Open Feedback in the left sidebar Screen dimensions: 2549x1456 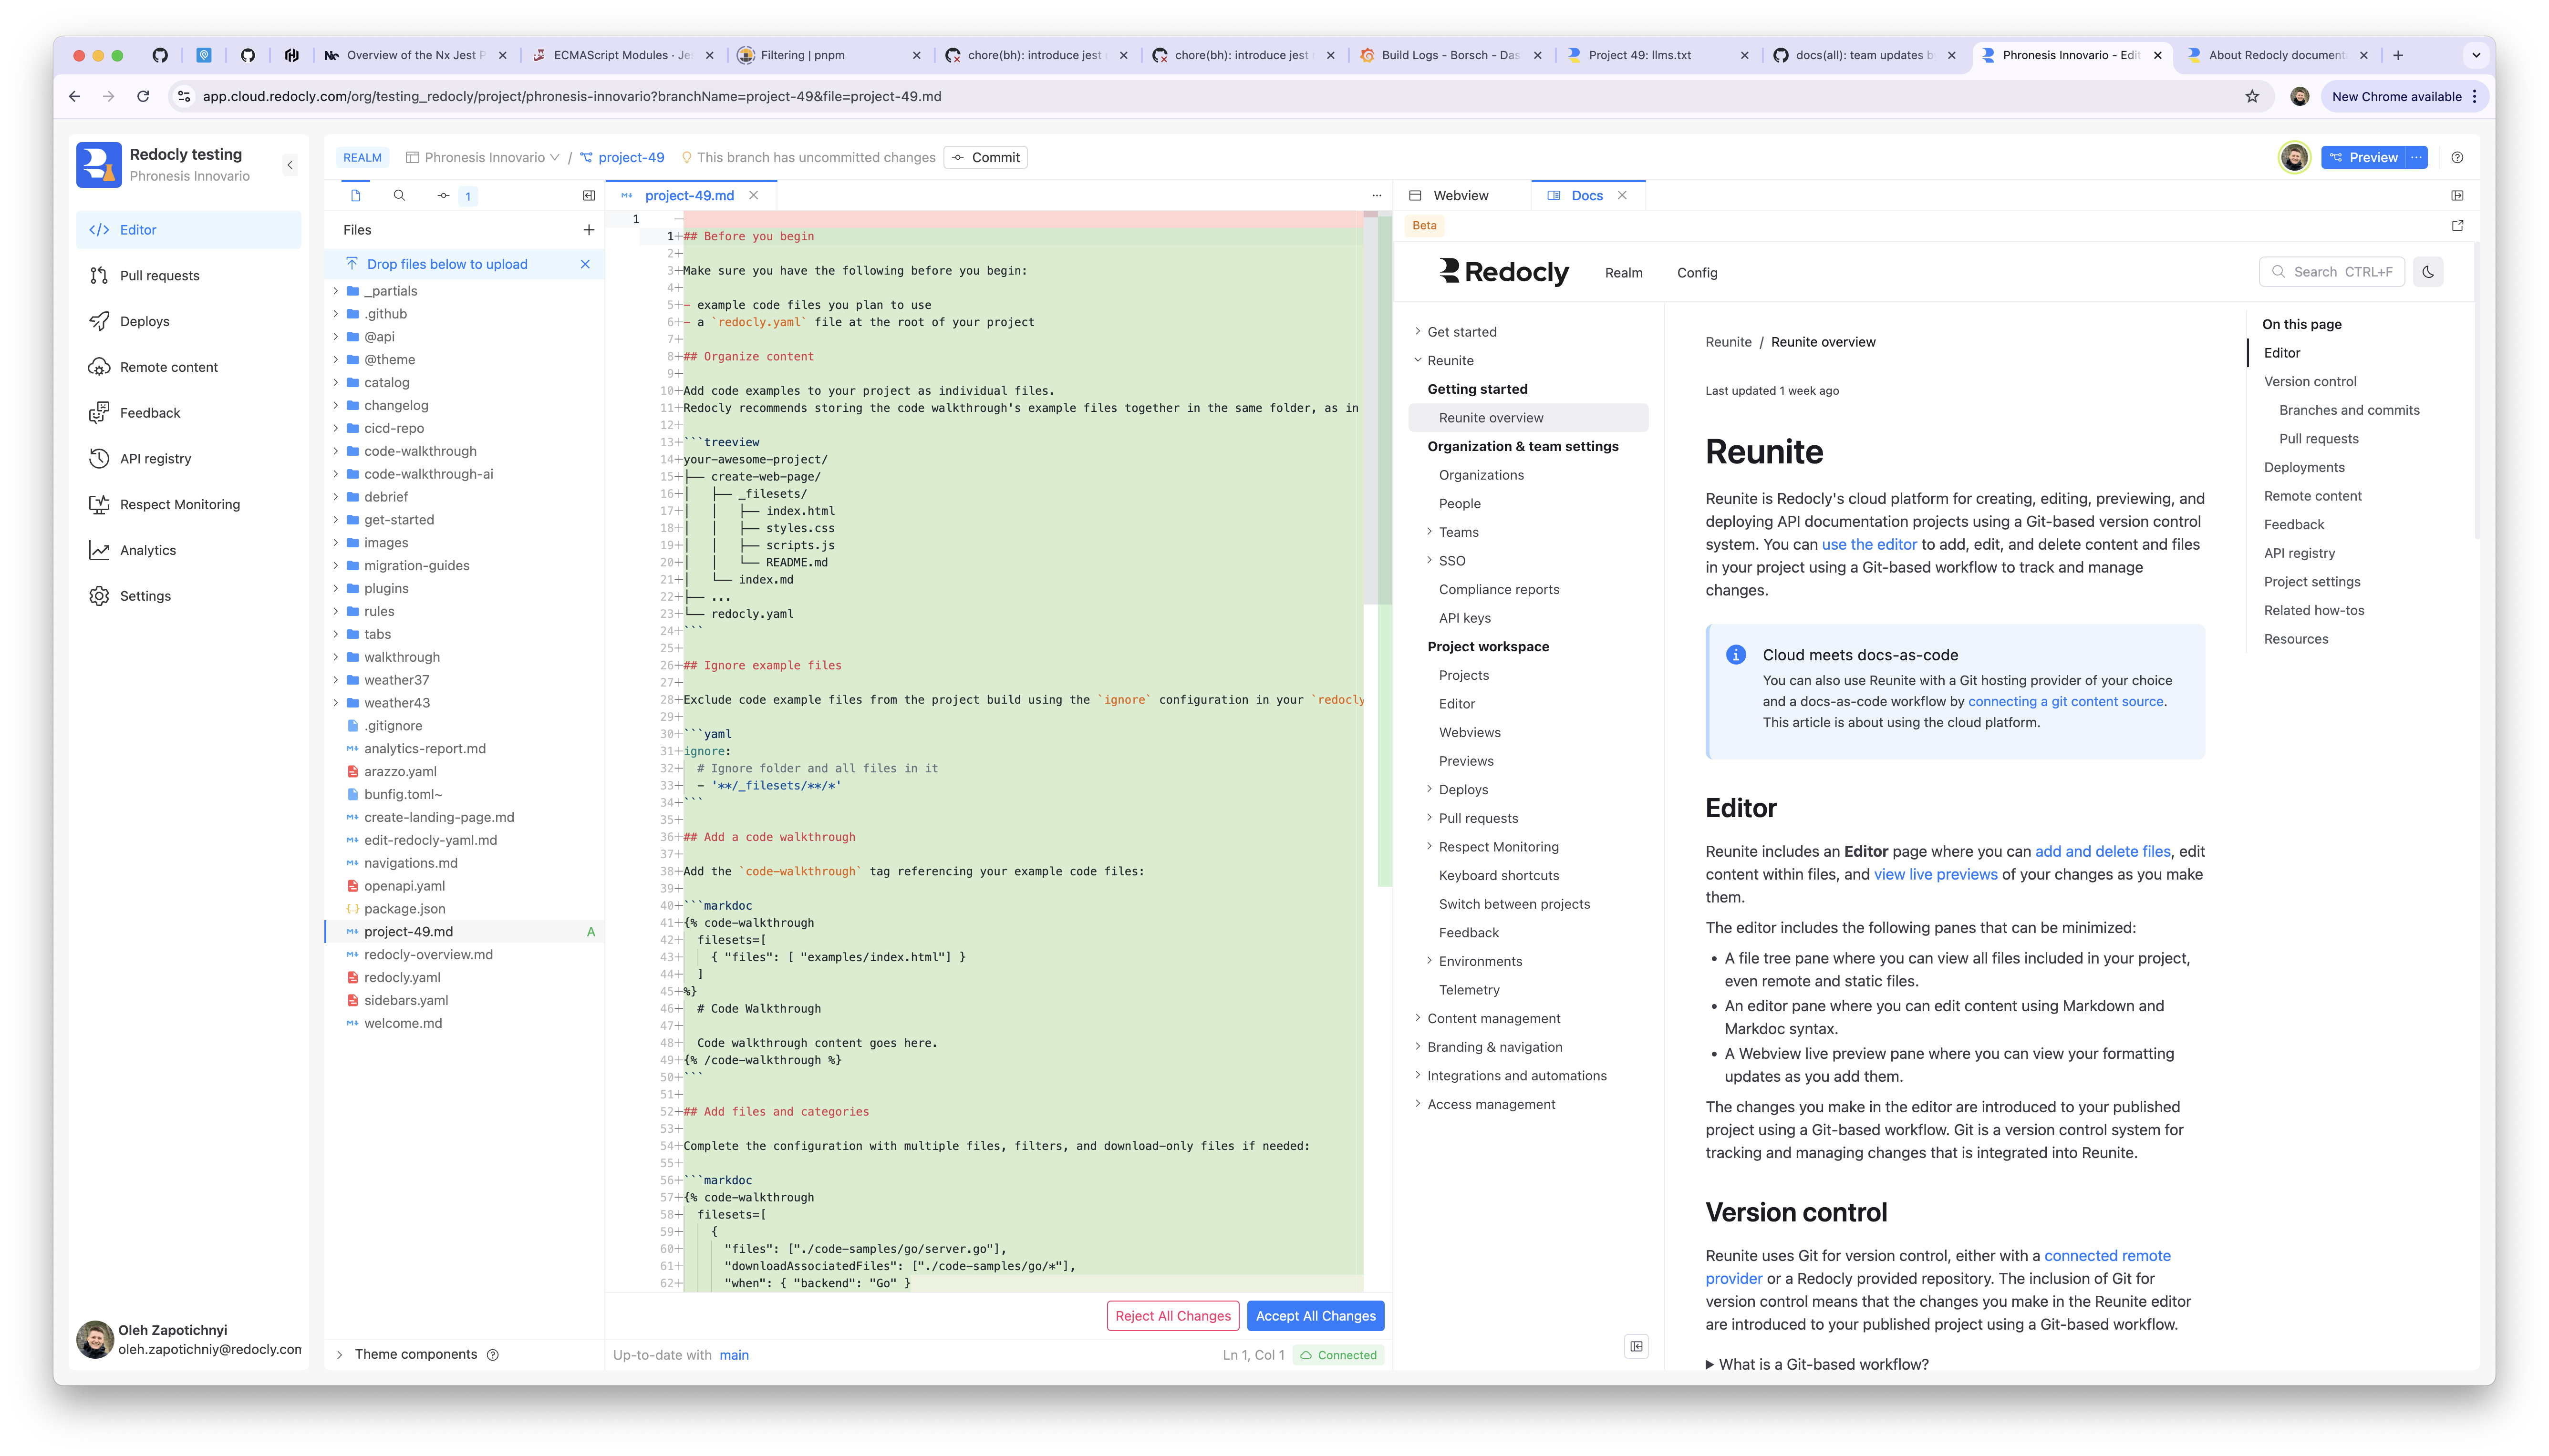[x=188, y=413]
